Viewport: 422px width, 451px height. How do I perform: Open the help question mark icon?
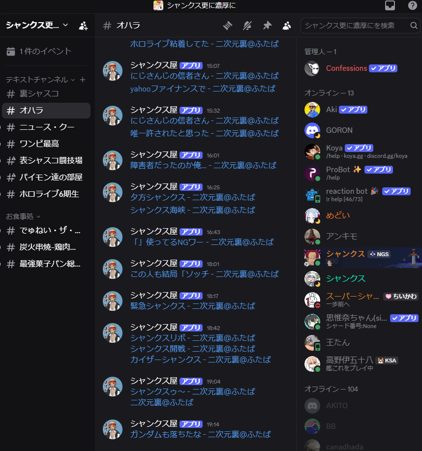[413, 5]
